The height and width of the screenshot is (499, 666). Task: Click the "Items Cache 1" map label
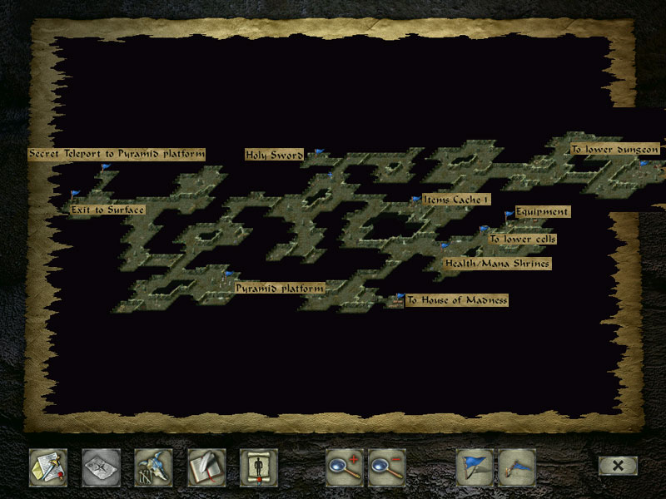pyautogui.click(x=456, y=200)
